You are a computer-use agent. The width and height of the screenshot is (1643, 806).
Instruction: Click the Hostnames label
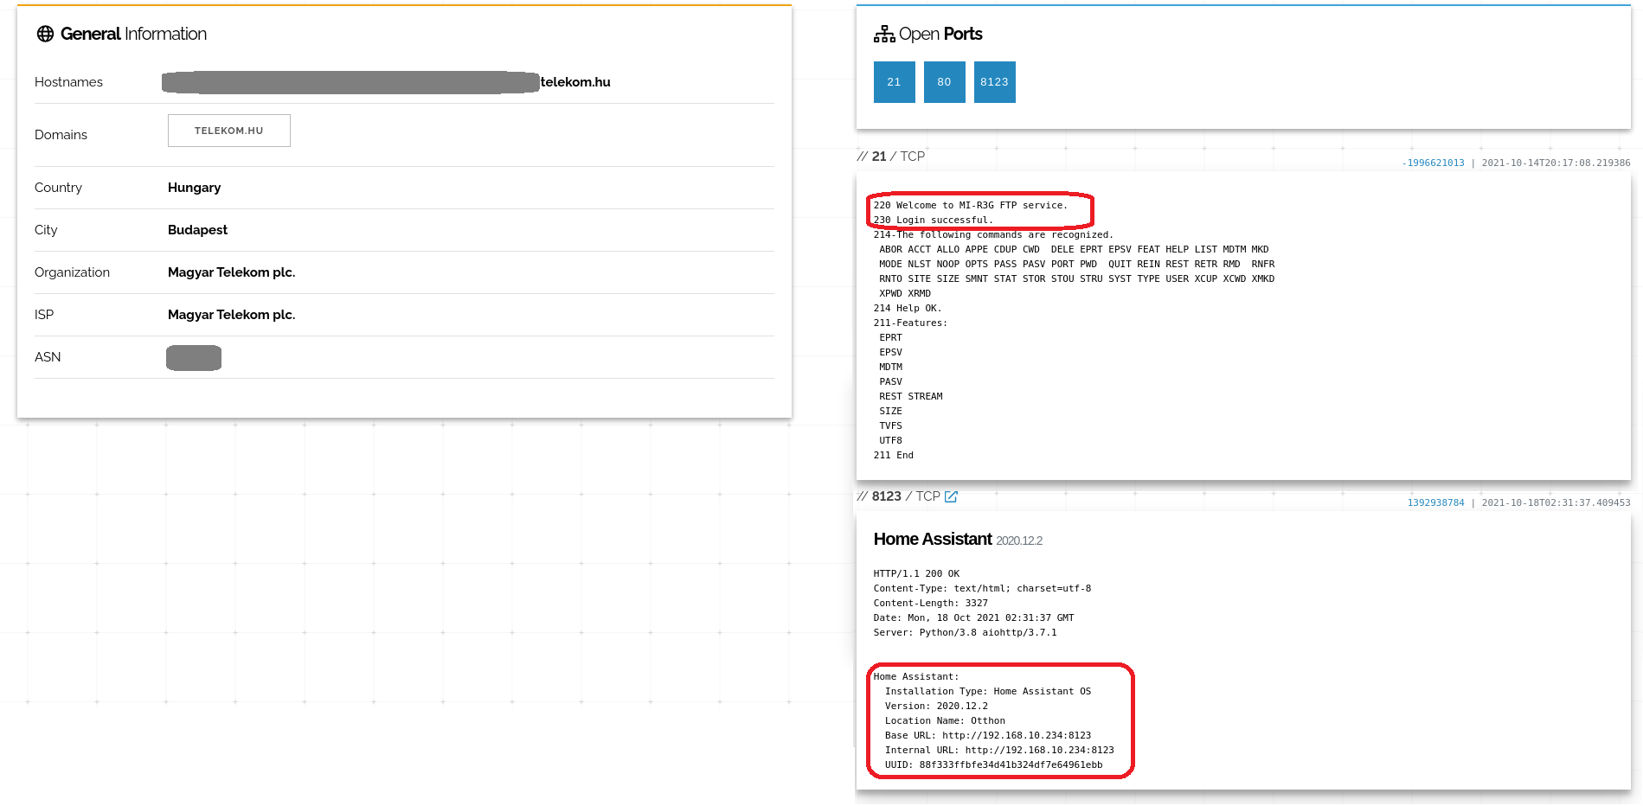click(68, 82)
